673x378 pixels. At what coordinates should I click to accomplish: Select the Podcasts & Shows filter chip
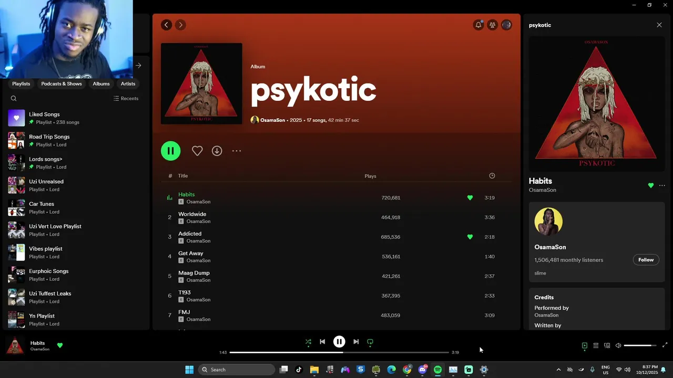click(x=62, y=83)
